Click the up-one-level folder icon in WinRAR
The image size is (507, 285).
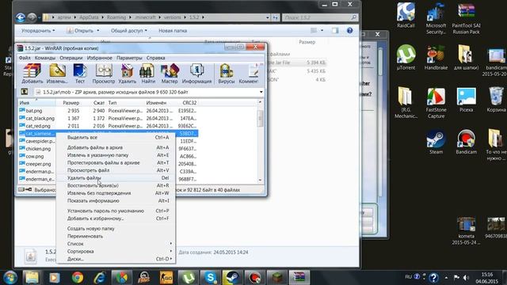pos(25,92)
